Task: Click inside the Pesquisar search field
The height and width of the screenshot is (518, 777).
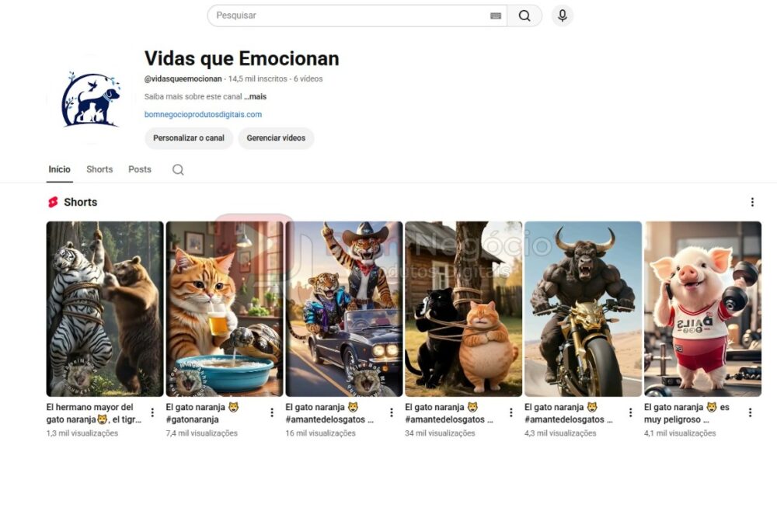Action: (311, 15)
